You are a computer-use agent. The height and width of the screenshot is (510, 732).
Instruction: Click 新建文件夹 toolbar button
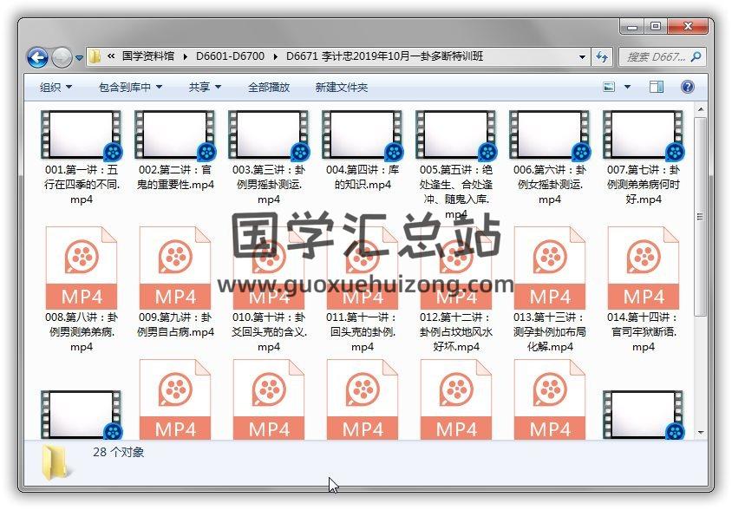pyautogui.click(x=341, y=87)
